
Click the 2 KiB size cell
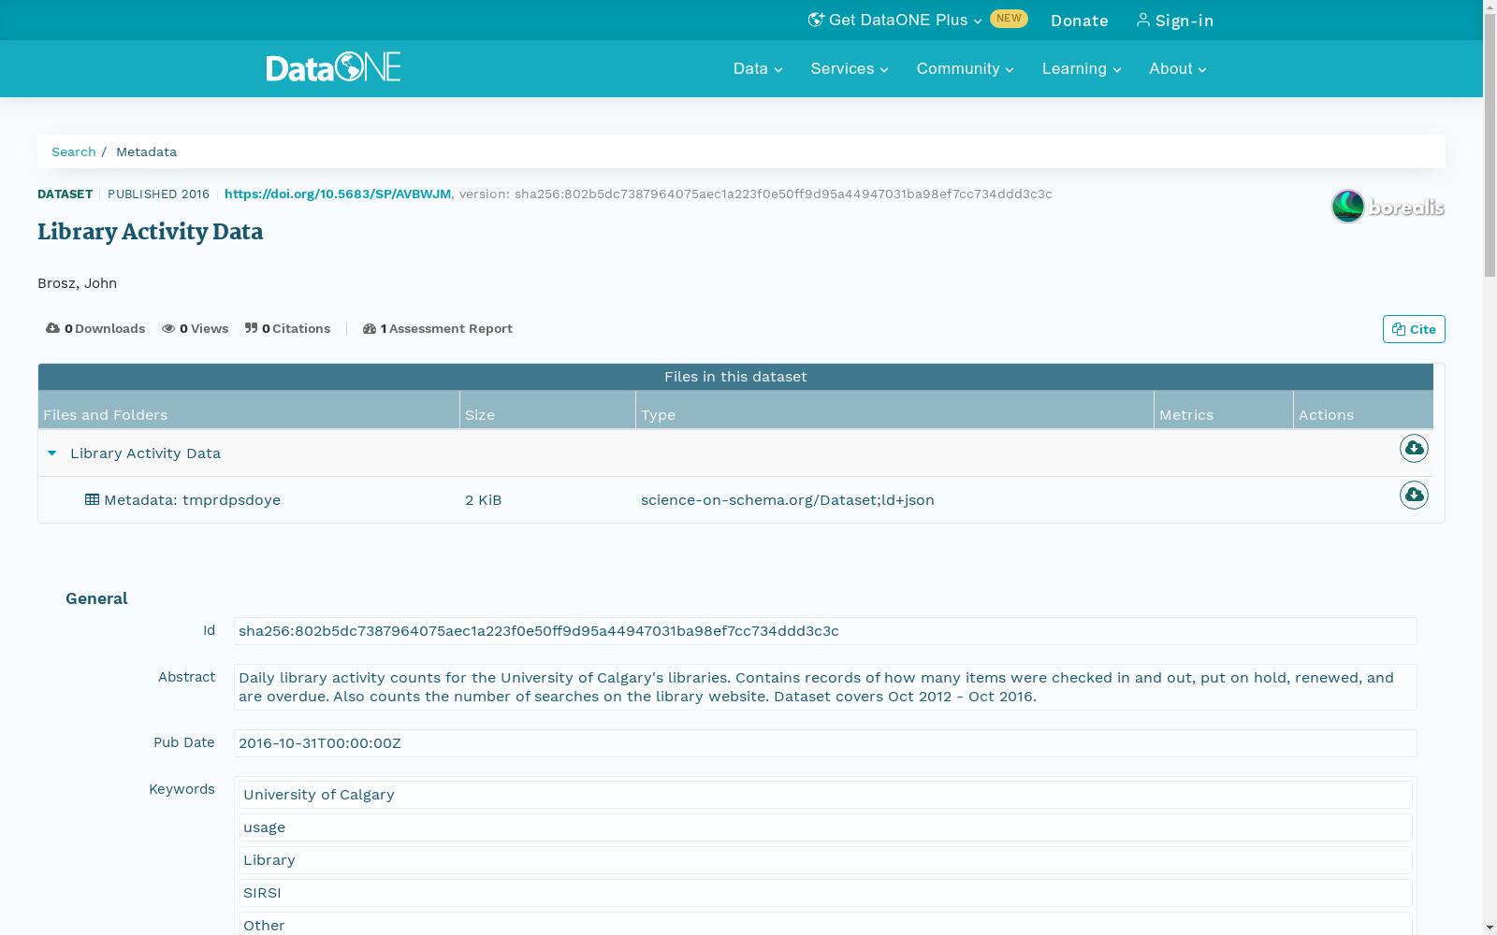(483, 500)
